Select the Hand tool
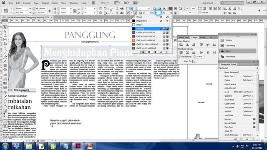Screen dimensions: 267x150 (5, 101)
